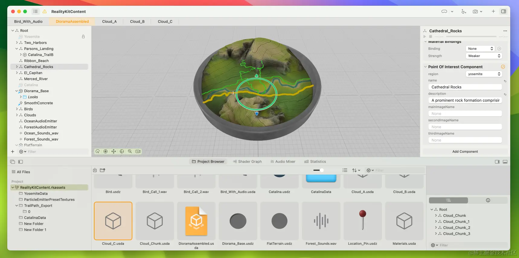Click the yellow warning triangle icon
The height and width of the screenshot is (258, 519).
pos(45,11)
